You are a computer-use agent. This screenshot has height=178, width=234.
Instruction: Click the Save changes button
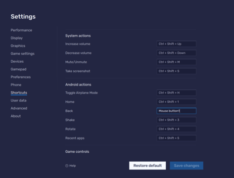tap(187, 166)
